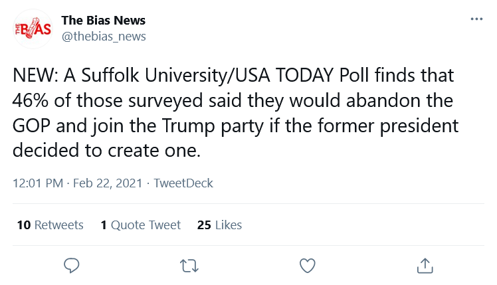The image size is (497, 285).
Task: Click The Bias News display name
Action: [104, 21]
